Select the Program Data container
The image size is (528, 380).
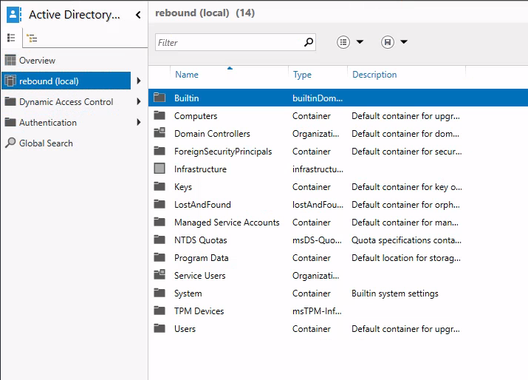click(338, 257)
